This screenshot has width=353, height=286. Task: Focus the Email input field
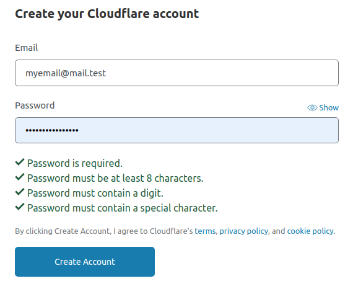click(176, 73)
